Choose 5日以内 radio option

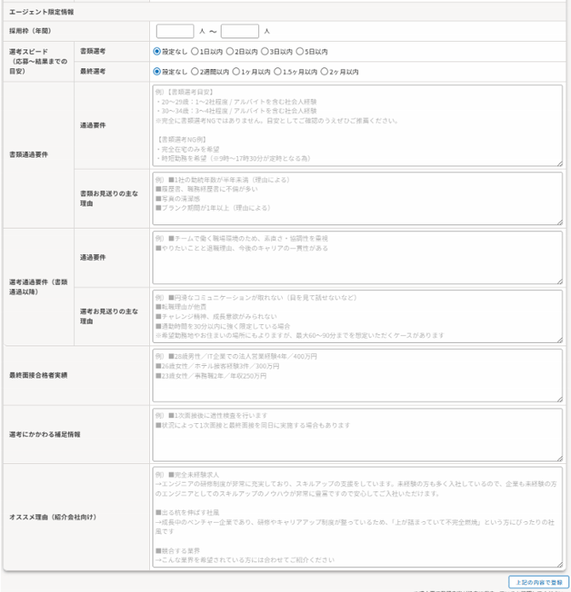point(300,51)
